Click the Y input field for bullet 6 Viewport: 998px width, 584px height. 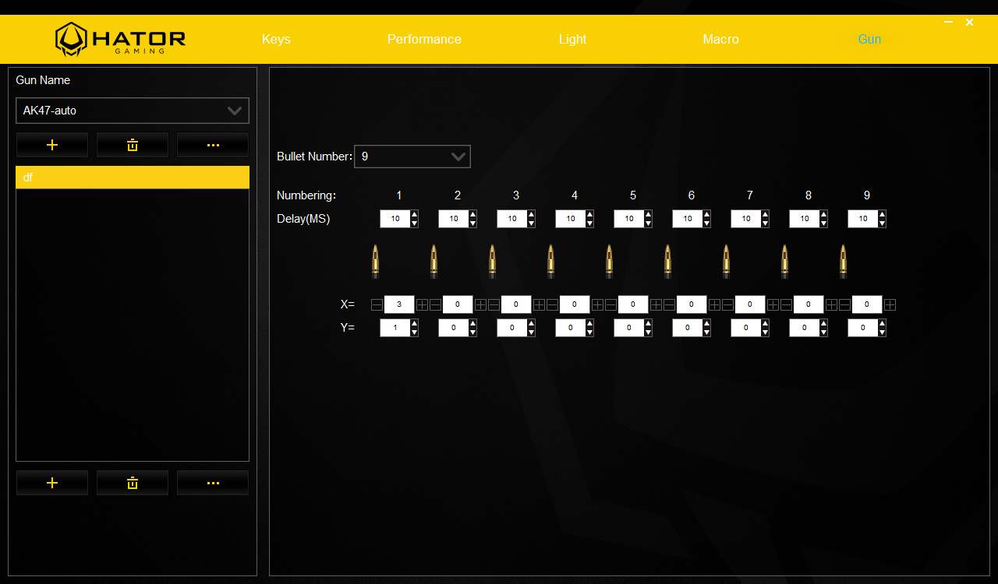688,328
